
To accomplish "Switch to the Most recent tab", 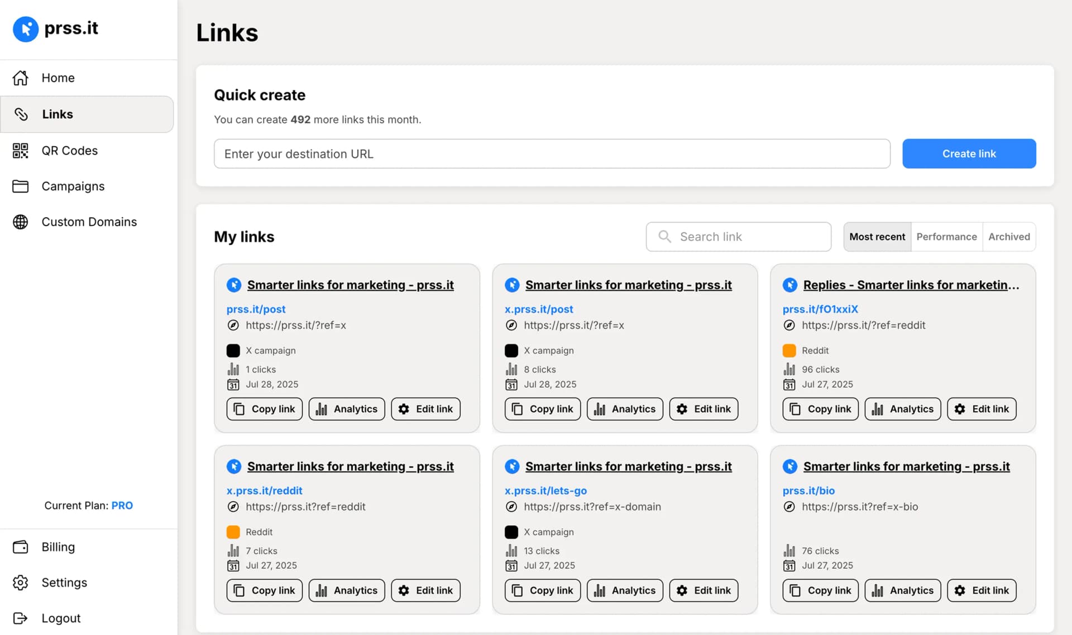I will tap(877, 237).
